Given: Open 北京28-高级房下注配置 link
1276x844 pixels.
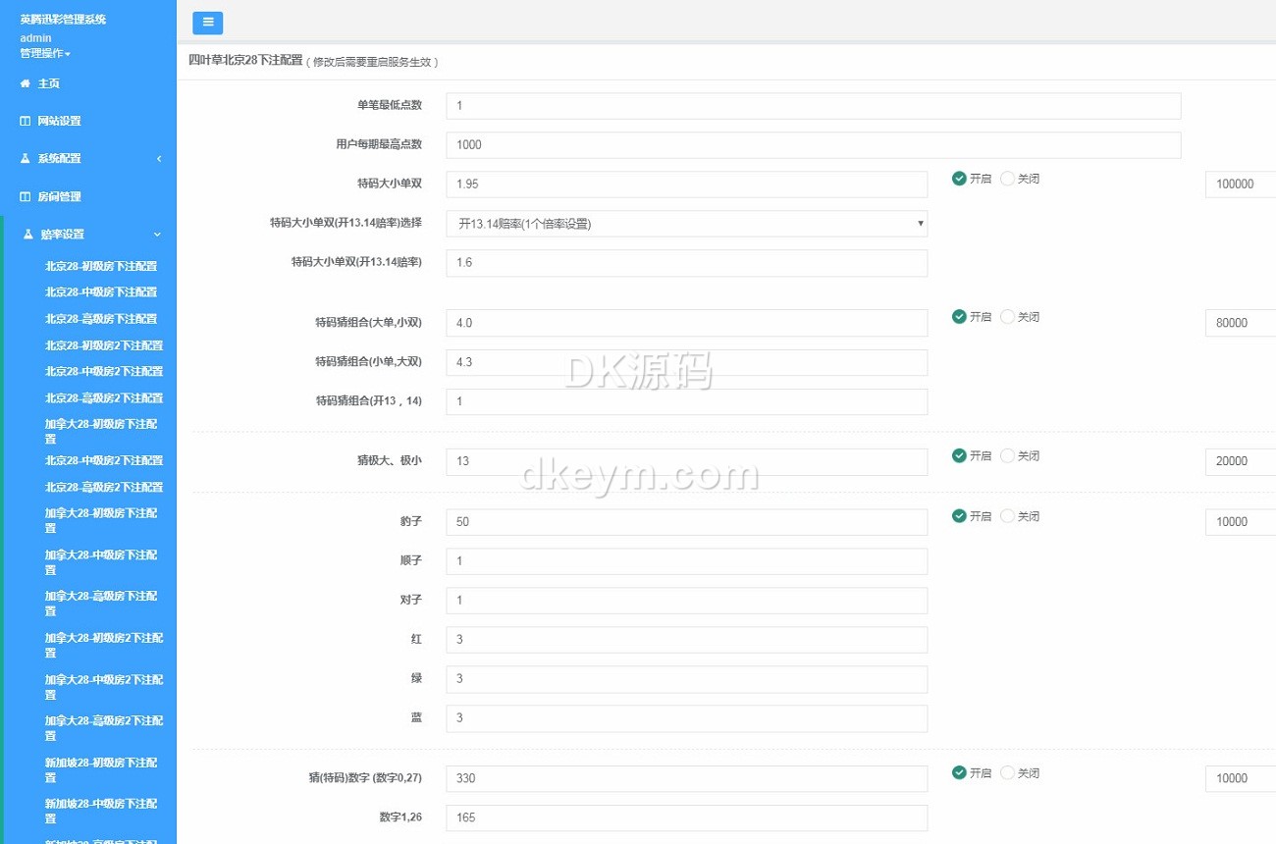Looking at the screenshot, I should 101,319.
